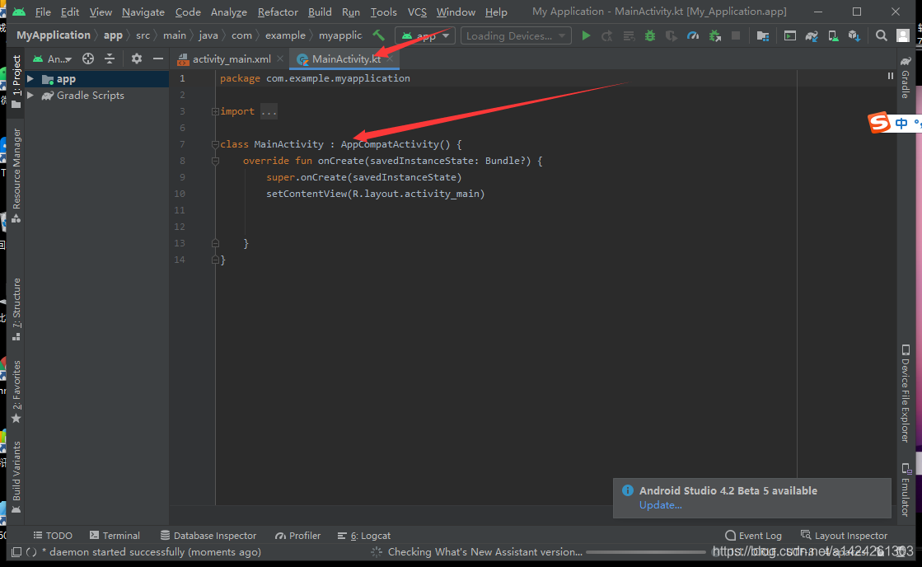Viewport: 922px width, 567px height.
Task: Toggle the 2: Favorites tool window
Action: click(16, 391)
